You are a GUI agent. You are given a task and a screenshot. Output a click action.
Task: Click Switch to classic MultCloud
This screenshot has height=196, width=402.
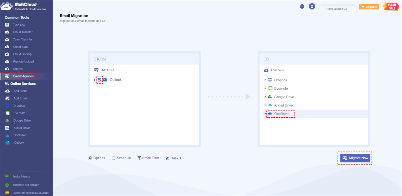point(31,193)
